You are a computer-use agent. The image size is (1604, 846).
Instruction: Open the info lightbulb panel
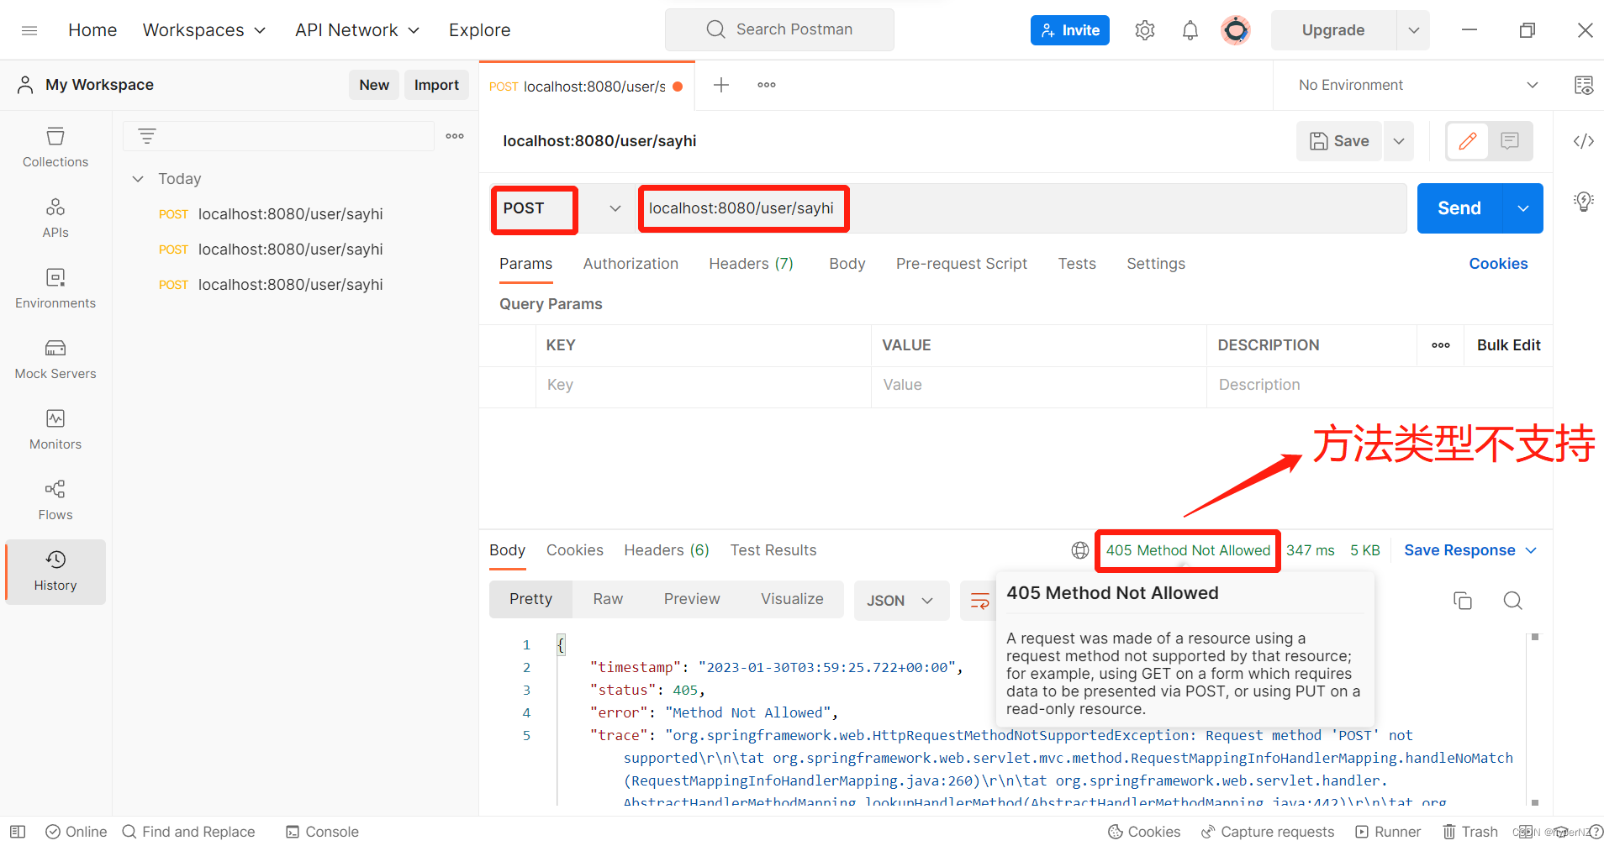1584,201
